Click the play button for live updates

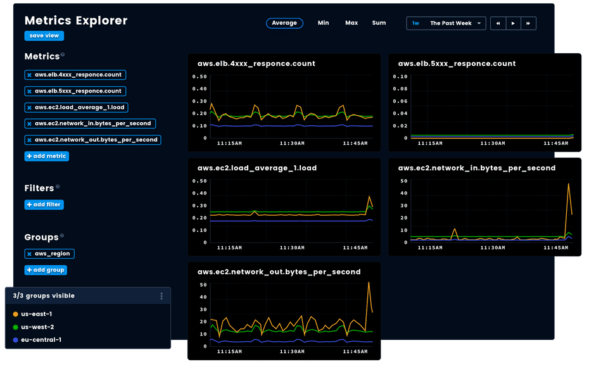[513, 23]
